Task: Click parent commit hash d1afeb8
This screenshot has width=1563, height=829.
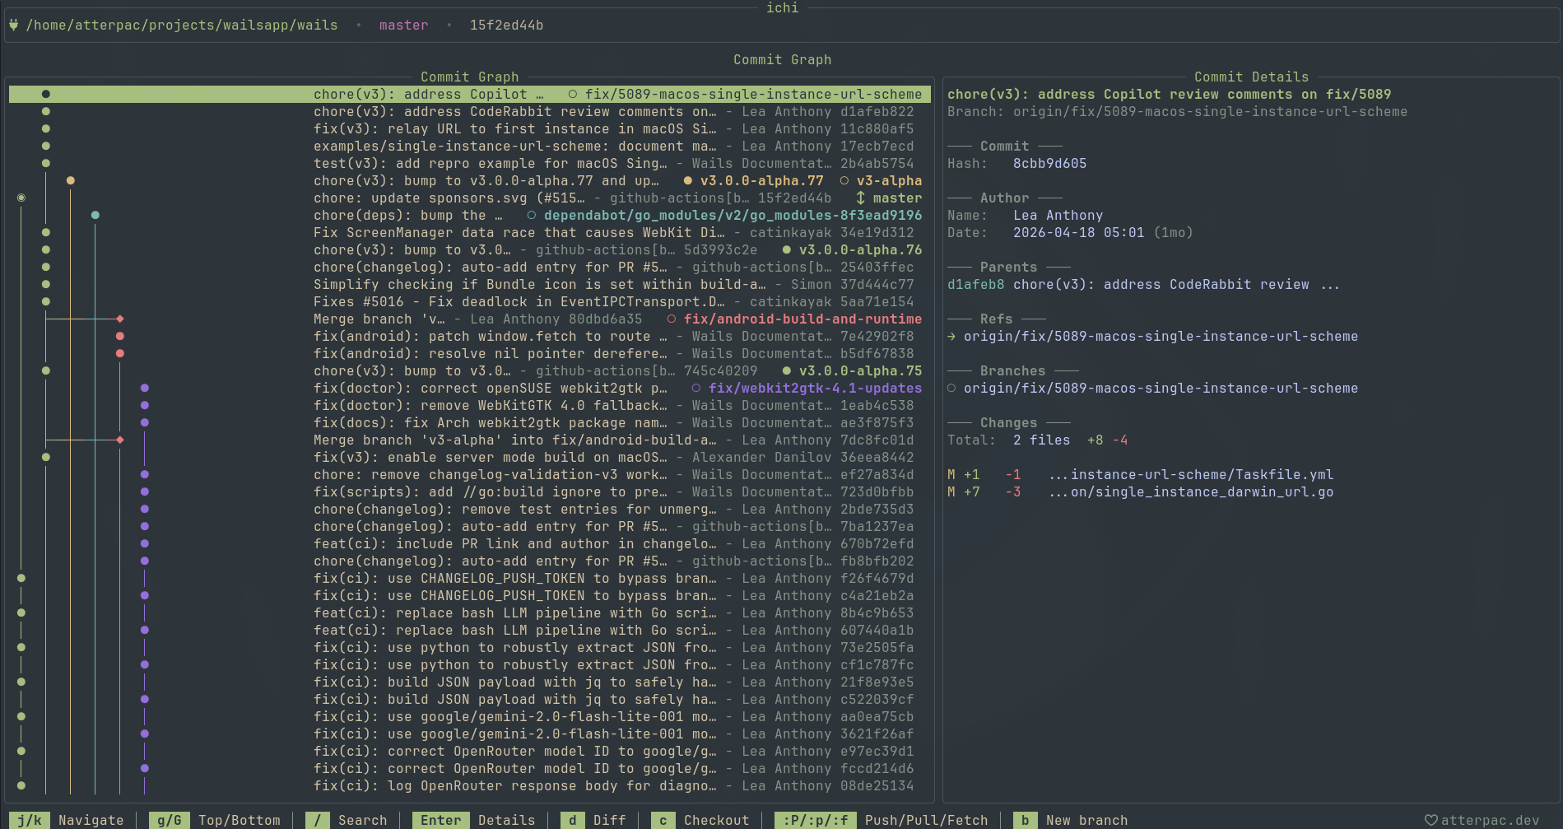Action: tap(975, 284)
